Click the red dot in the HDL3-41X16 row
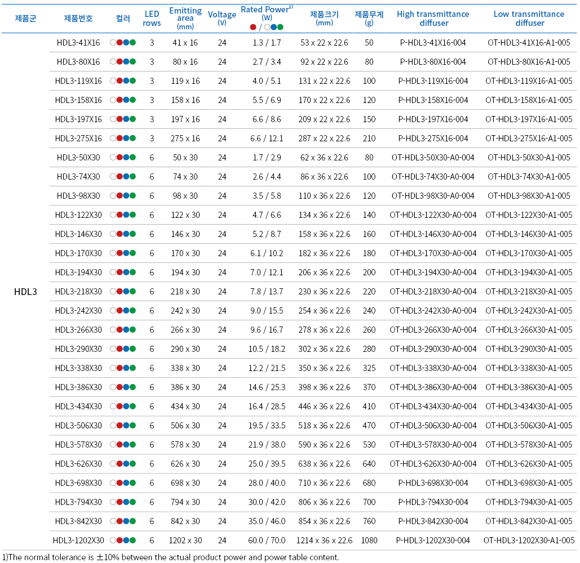 (x=119, y=43)
